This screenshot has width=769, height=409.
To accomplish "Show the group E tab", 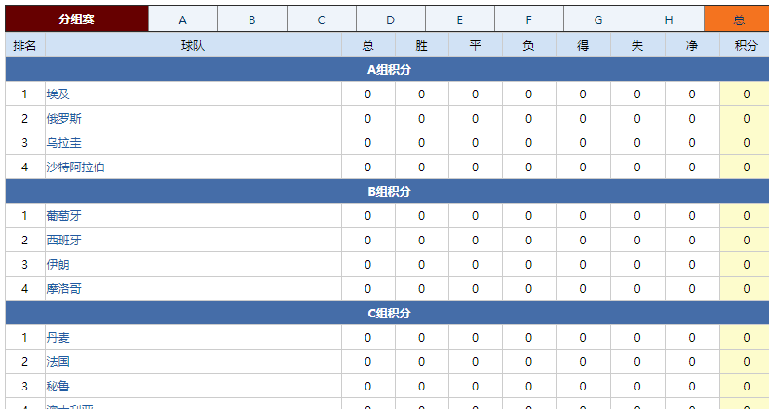I will click(459, 19).
